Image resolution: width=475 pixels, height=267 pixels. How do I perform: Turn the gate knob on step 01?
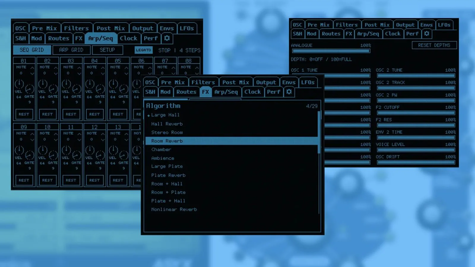29,89
